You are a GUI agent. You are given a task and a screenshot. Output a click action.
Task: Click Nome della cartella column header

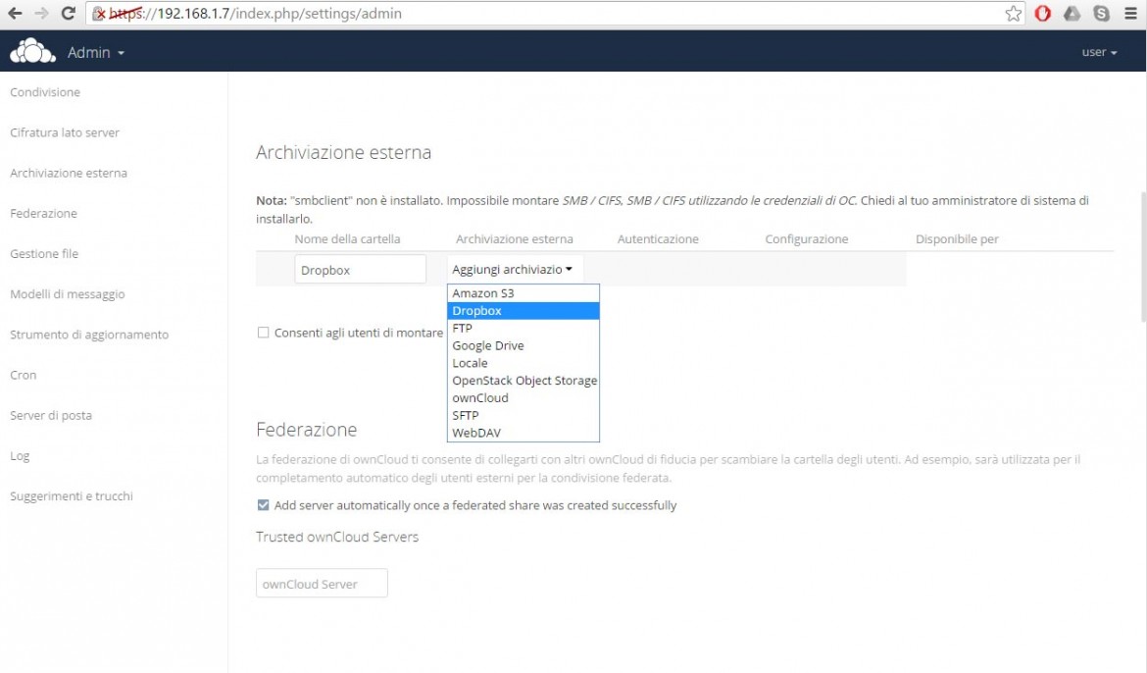tap(347, 238)
